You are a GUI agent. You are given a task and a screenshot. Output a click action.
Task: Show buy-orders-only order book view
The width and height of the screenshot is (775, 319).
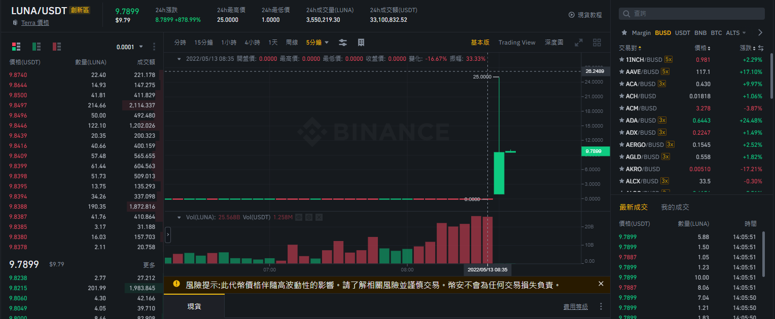coord(37,47)
